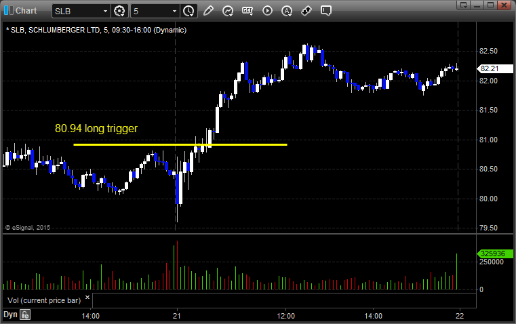Viewport: 516px width, 324px height.
Task: Click the 81.00 price axis label
Action: pyautogui.click(x=488, y=140)
